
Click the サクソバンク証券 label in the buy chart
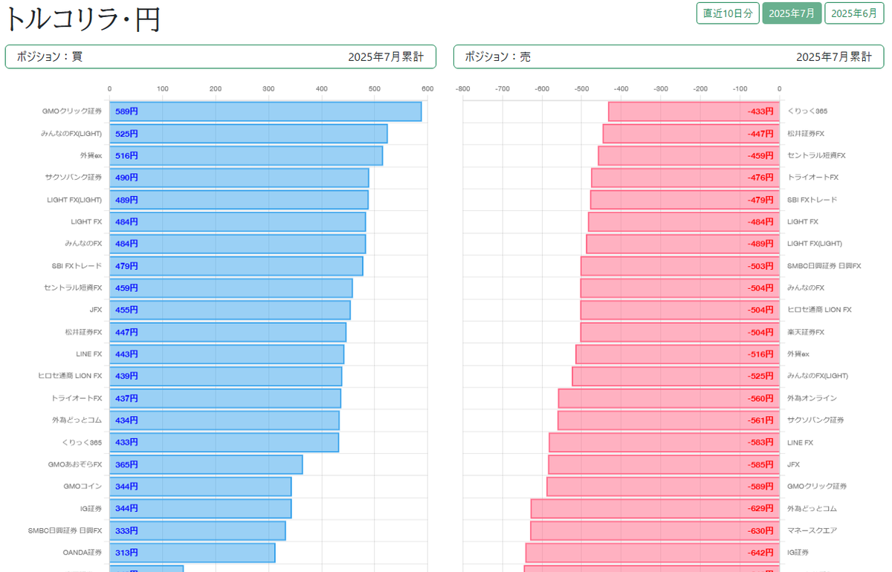(74, 178)
